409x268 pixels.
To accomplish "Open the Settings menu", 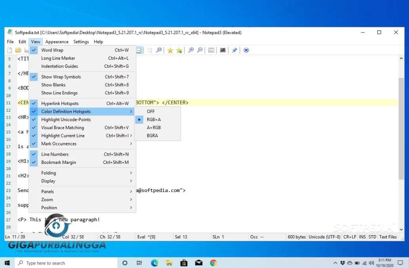I will click(81, 42).
